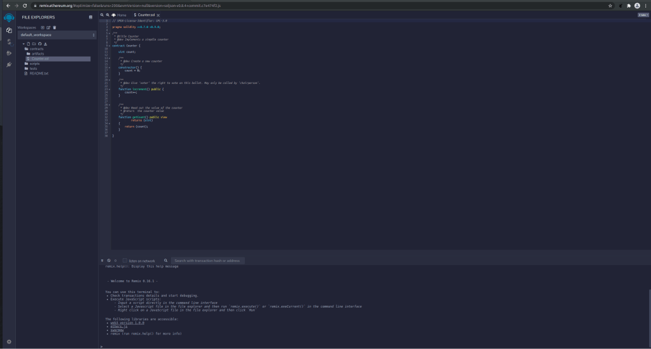Switch to the Home tab

(x=119, y=14)
